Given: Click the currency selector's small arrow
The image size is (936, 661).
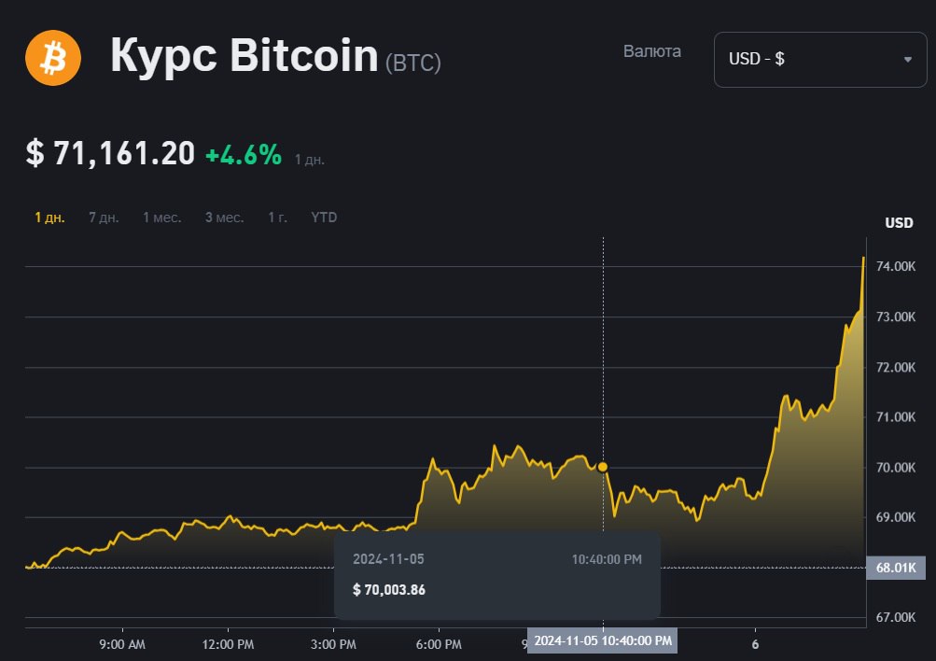Looking at the screenshot, I should [907, 60].
